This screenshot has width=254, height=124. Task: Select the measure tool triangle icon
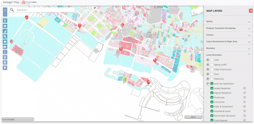pyautogui.click(x=5, y=31)
